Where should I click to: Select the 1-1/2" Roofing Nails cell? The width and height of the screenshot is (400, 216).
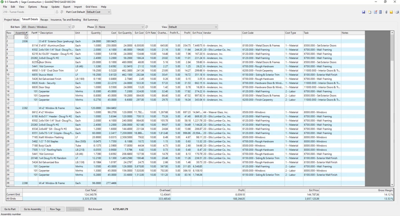(56, 150)
